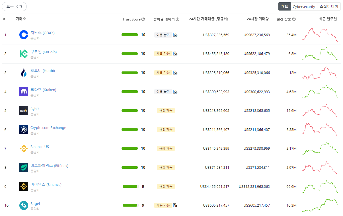Open the 바이낸스 (Binance) exchange link
The width and height of the screenshot is (343, 216).
[x=46, y=184]
